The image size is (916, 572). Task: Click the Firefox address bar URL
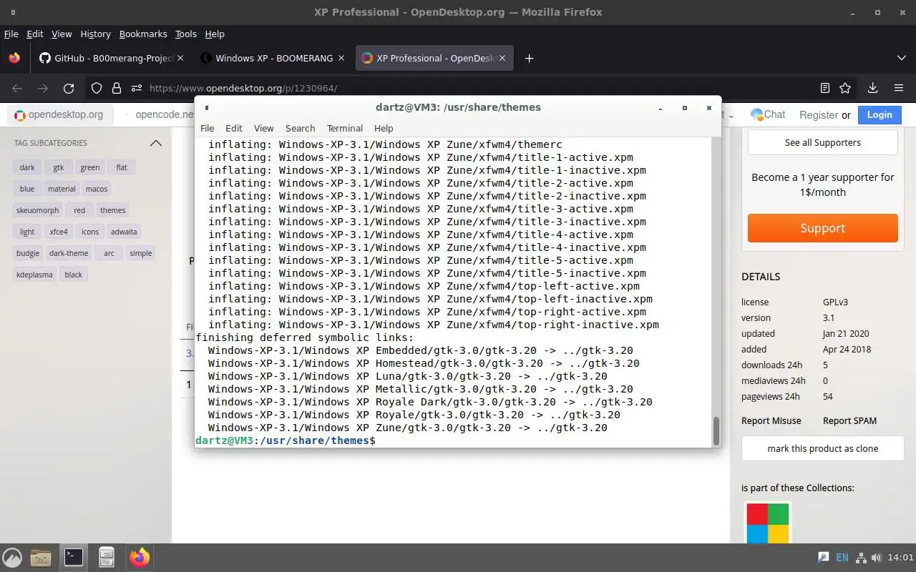243,88
